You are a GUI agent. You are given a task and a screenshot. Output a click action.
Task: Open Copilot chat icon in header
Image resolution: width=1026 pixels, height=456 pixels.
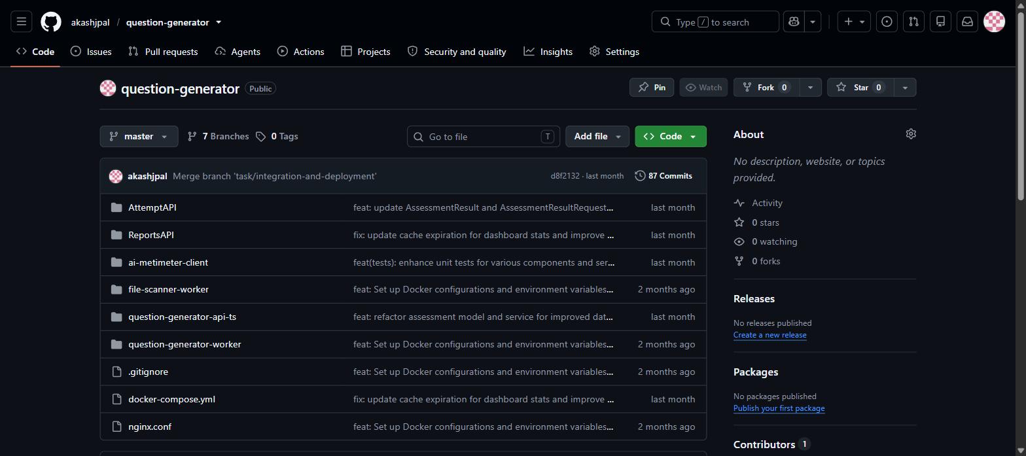coord(794,22)
